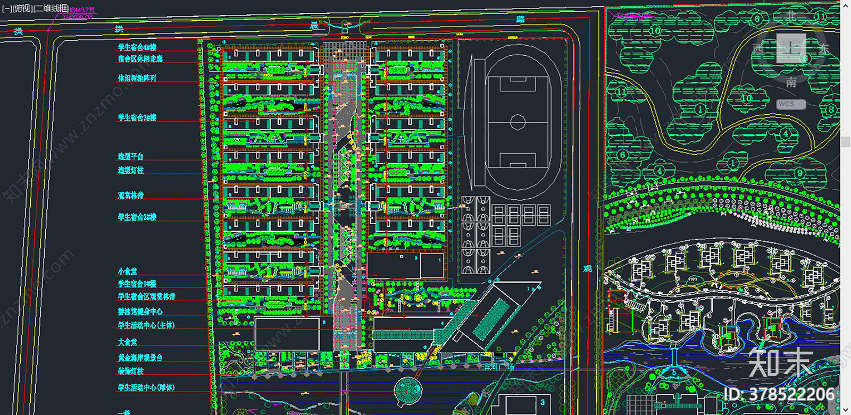Select the 小食堂 annotation label
This screenshot has width=851, height=415.
[x=127, y=271]
